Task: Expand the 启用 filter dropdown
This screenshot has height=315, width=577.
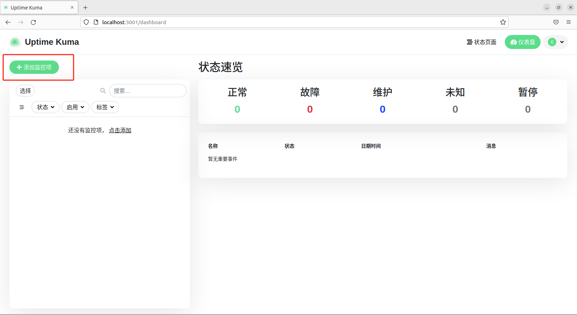Action: [75, 107]
